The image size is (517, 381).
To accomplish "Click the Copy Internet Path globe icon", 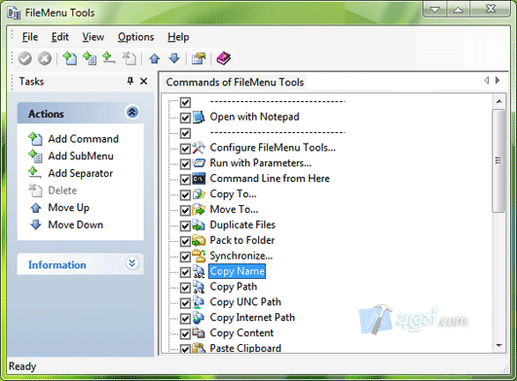I will pyautogui.click(x=199, y=318).
